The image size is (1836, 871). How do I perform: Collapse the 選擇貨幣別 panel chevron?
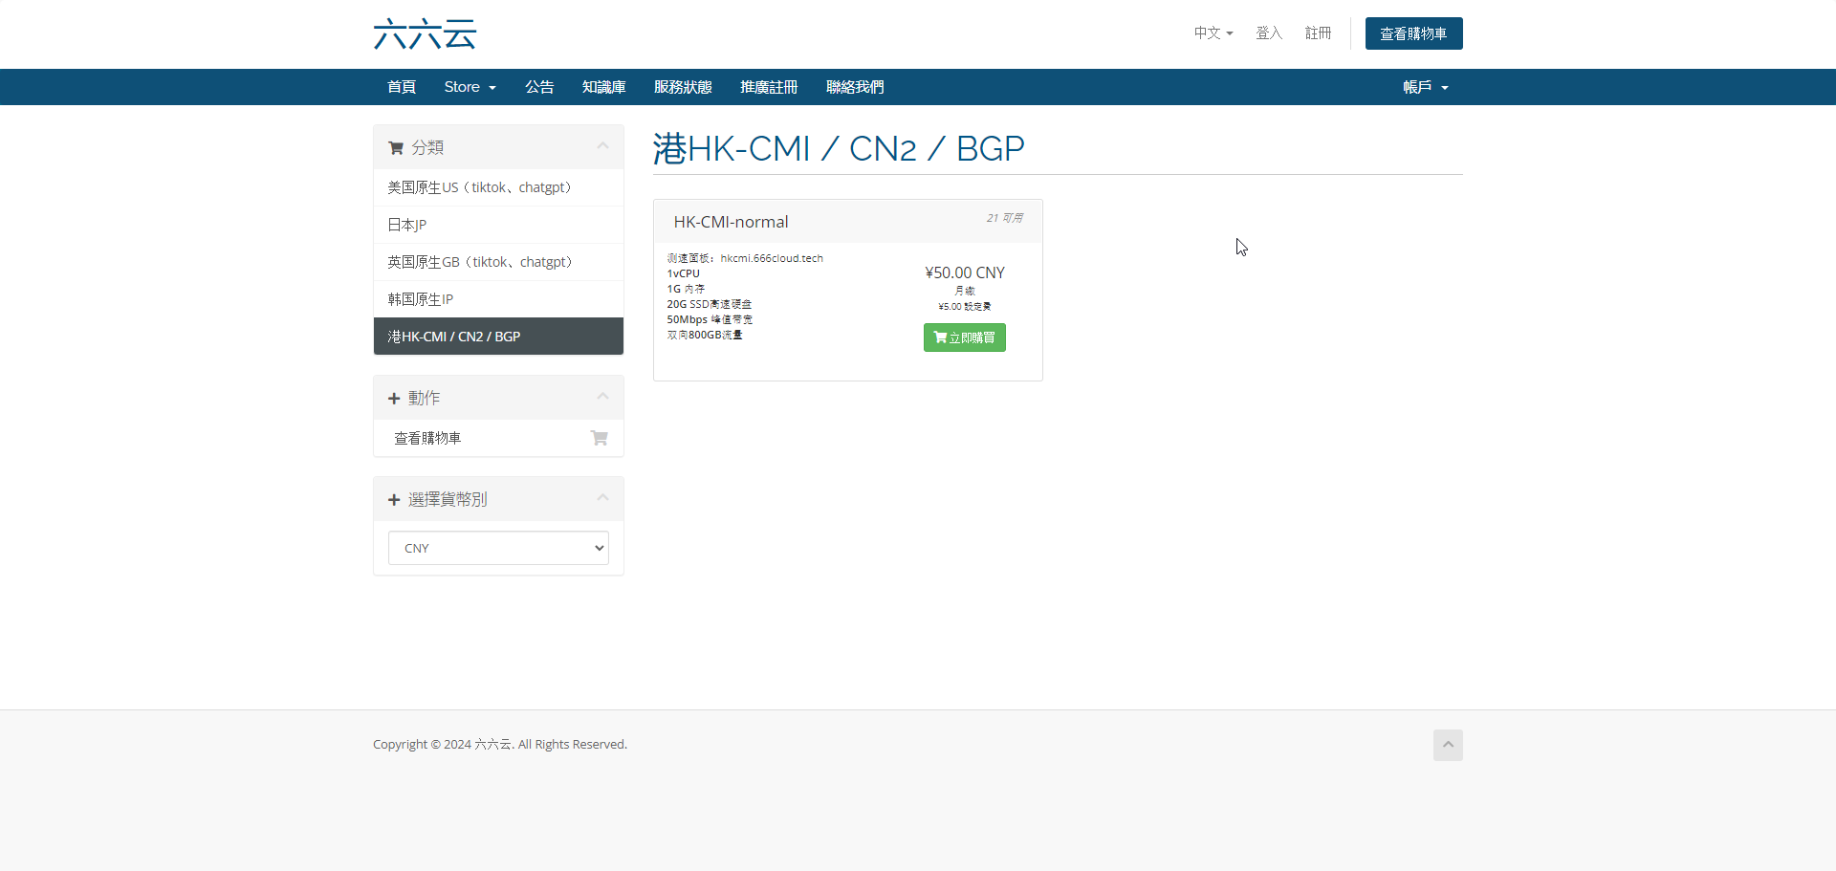tap(602, 498)
